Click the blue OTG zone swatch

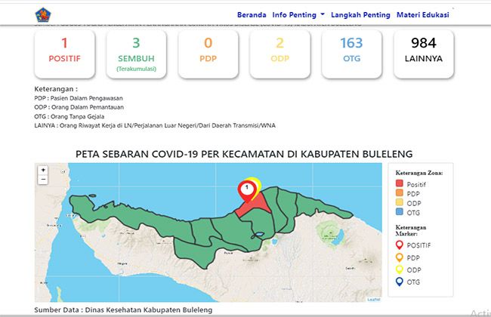pyautogui.click(x=400, y=214)
